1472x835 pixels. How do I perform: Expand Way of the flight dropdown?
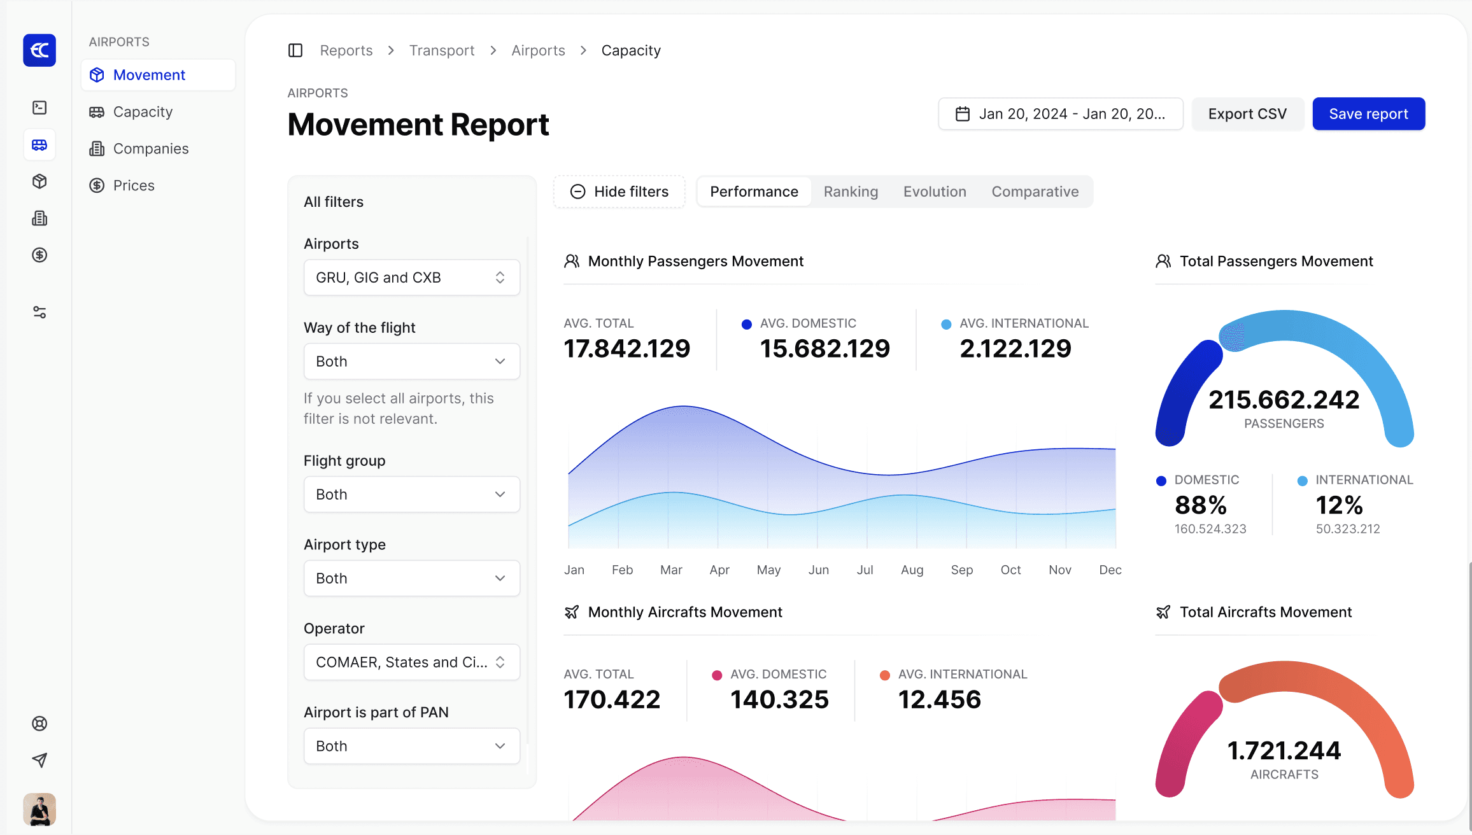point(411,361)
